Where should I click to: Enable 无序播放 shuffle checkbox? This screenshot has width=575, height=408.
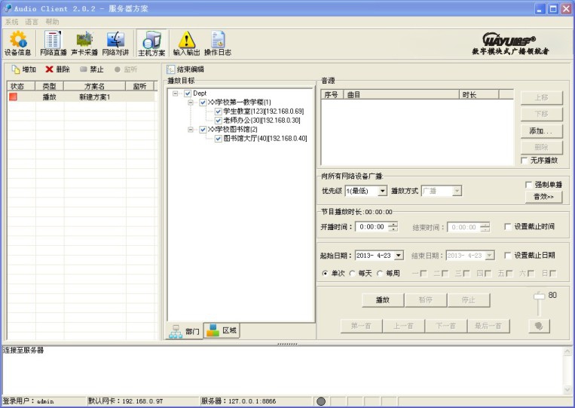525,161
